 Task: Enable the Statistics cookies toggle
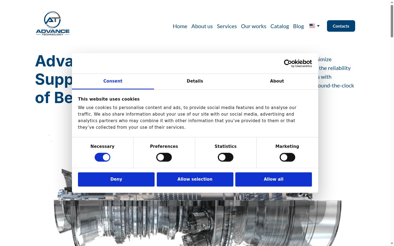225,157
